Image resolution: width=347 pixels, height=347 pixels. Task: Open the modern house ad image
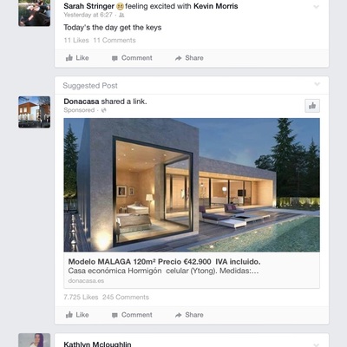click(x=192, y=185)
